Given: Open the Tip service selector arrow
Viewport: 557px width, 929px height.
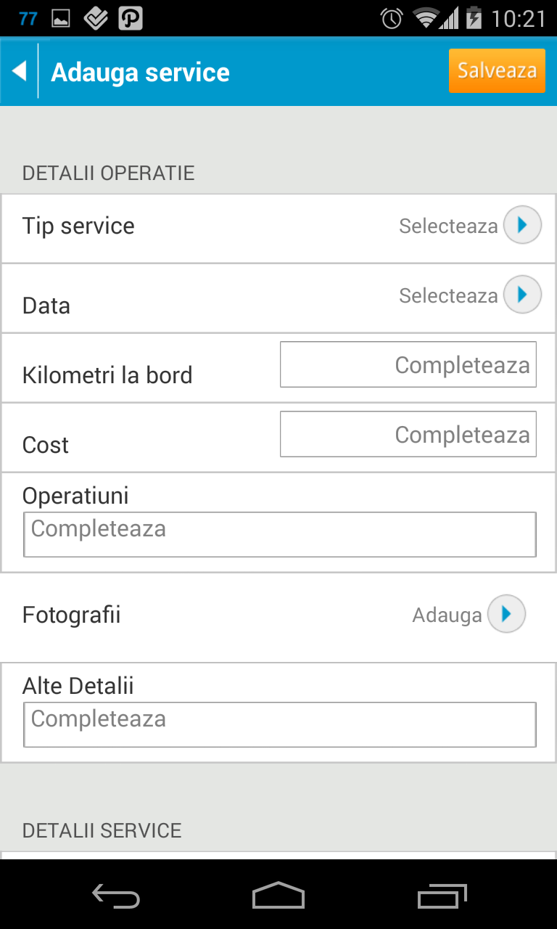Looking at the screenshot, I should [x=522, y=225].
